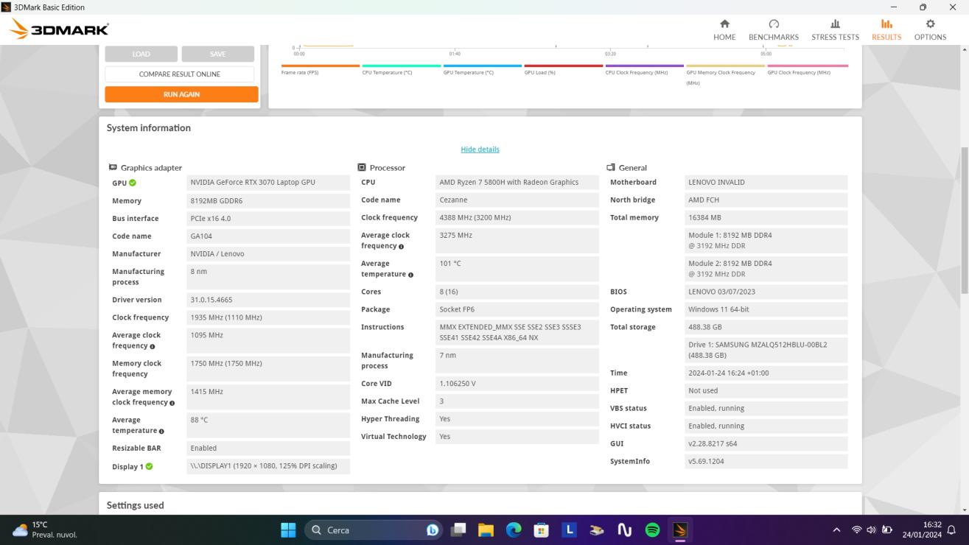
Task: Open the Stress Tests page
Action: coord(834,29)
